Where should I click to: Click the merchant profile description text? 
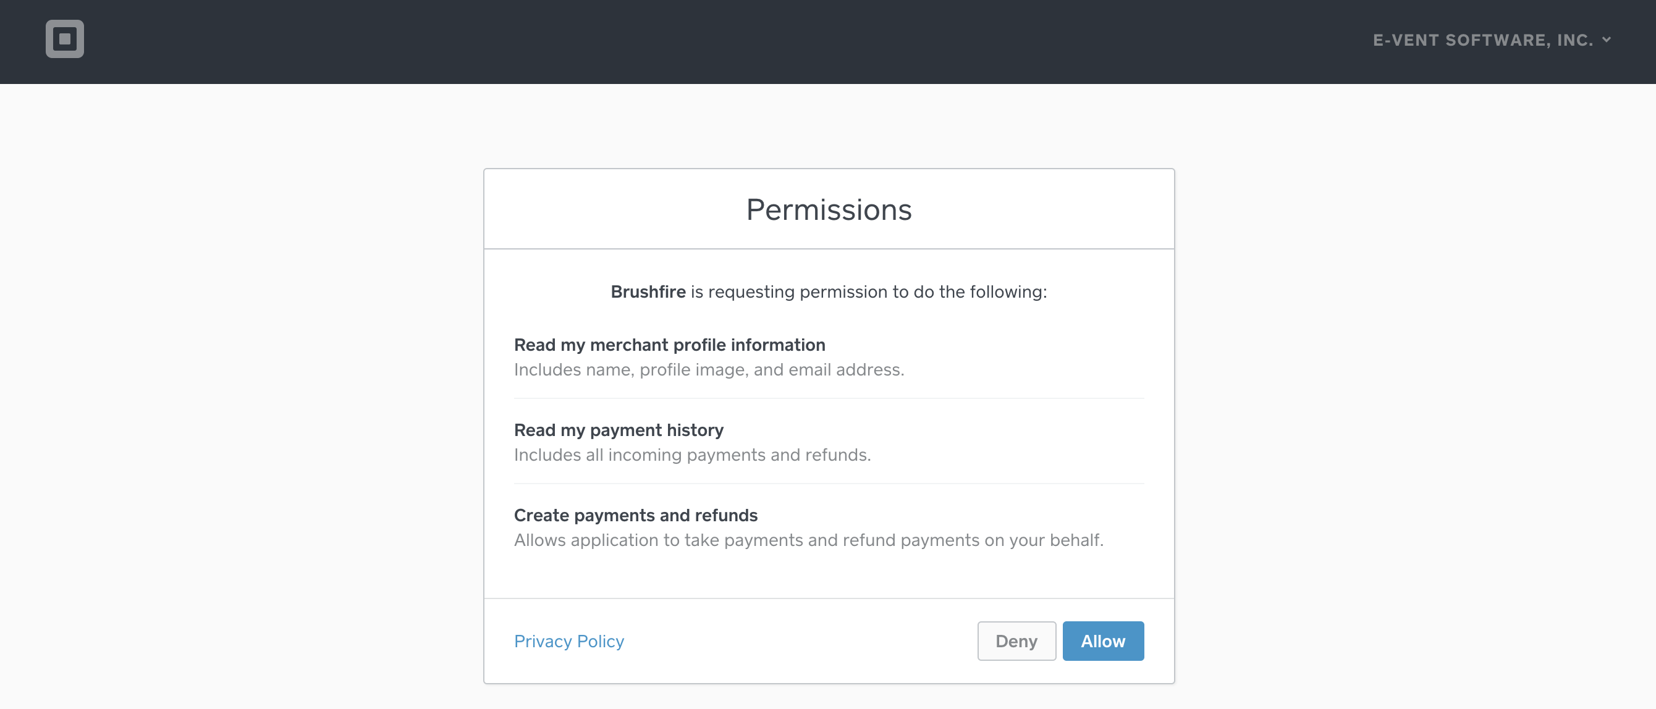[x=708, y=369]
